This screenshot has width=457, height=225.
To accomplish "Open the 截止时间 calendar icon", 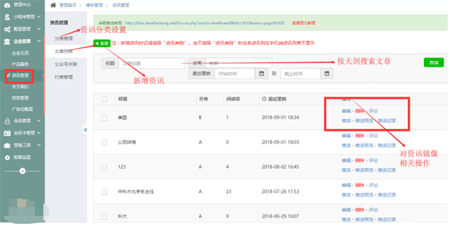I will pos(327,73).
